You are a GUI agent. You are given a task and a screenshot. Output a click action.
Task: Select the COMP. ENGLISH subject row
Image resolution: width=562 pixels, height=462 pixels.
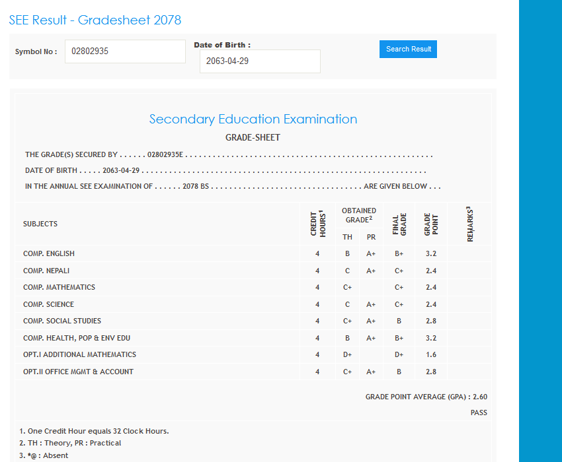pyautogui.click(x=49, y=253)
